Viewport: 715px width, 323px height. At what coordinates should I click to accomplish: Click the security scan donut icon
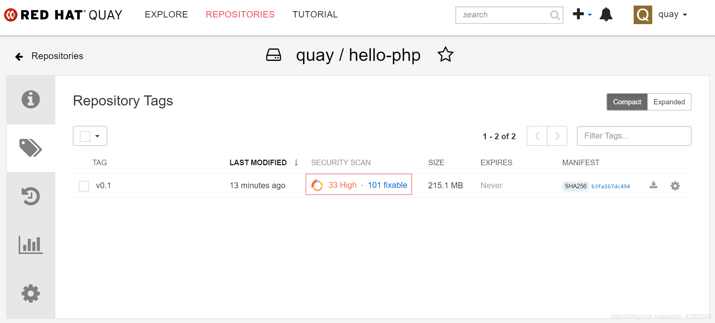tap(317, 185)
